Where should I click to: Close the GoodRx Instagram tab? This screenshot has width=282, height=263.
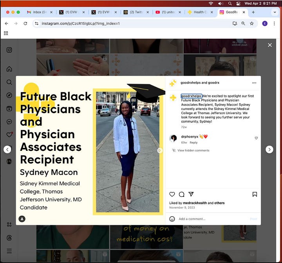coord(244,12)
